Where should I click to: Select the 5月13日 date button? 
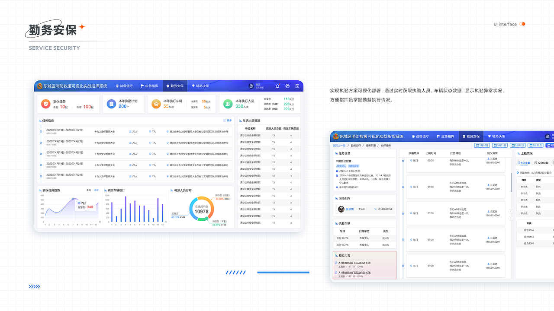[535, 146]
